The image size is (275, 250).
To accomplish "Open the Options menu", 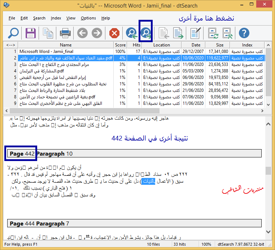I will click(x=88, y=18).
